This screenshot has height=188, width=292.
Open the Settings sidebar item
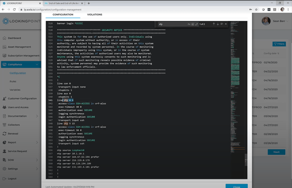point(13,169)
